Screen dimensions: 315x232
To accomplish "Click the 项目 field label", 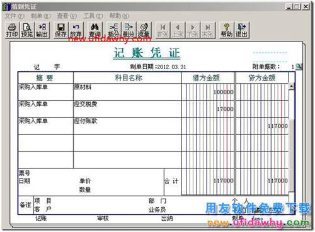I will [x=43, y=201].
